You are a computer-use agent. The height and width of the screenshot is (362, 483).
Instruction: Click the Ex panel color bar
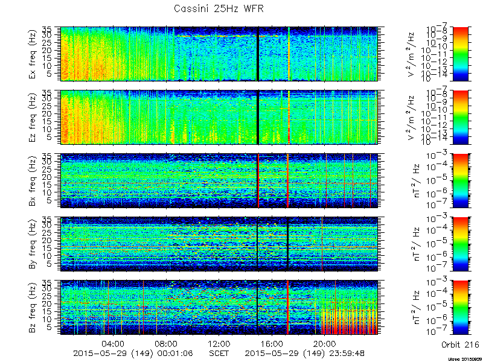click(460, 54)
